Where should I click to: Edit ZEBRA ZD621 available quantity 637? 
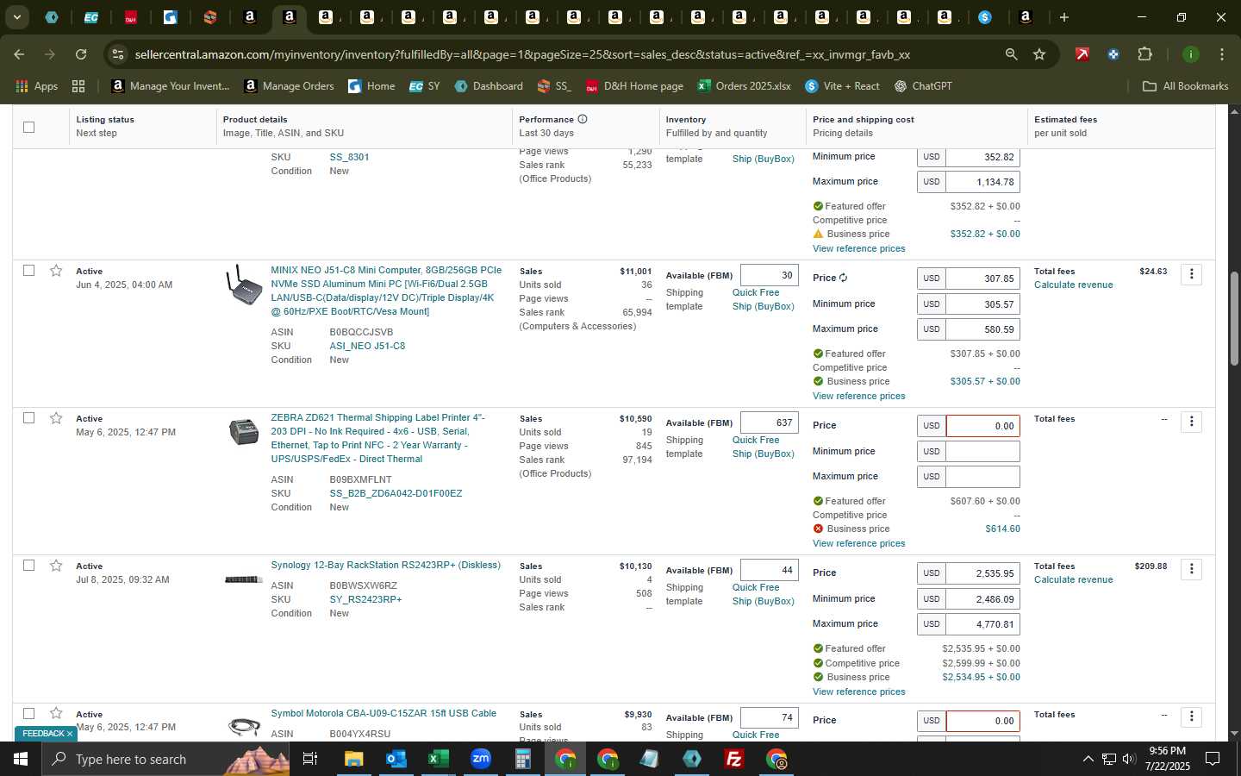(x=769, y=422)
